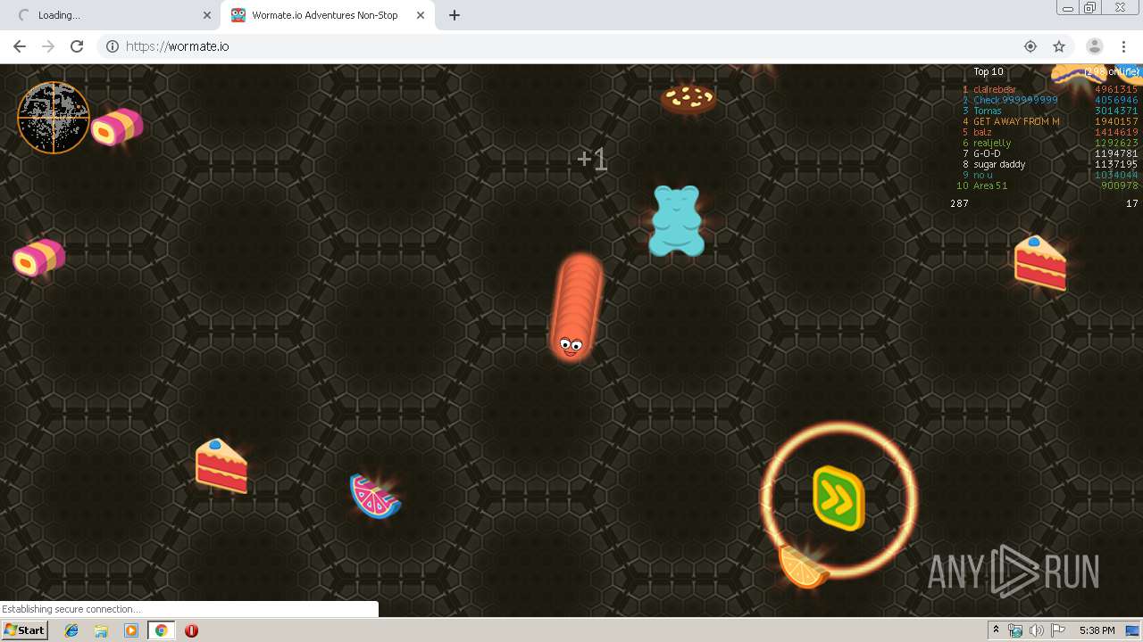Click the 5:38 PM clock
Viewport: 1143px width, 642px height.
(1097, 630)
